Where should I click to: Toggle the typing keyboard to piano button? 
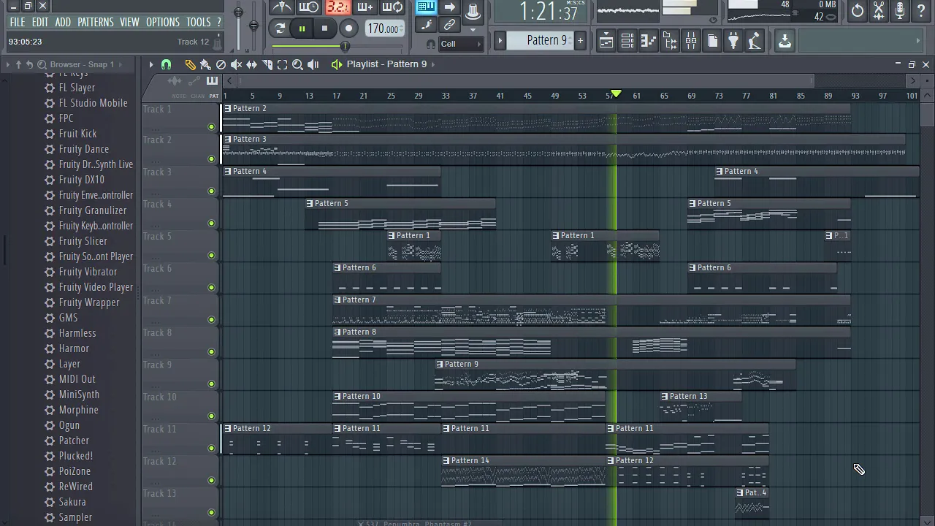tap(426, 8)
